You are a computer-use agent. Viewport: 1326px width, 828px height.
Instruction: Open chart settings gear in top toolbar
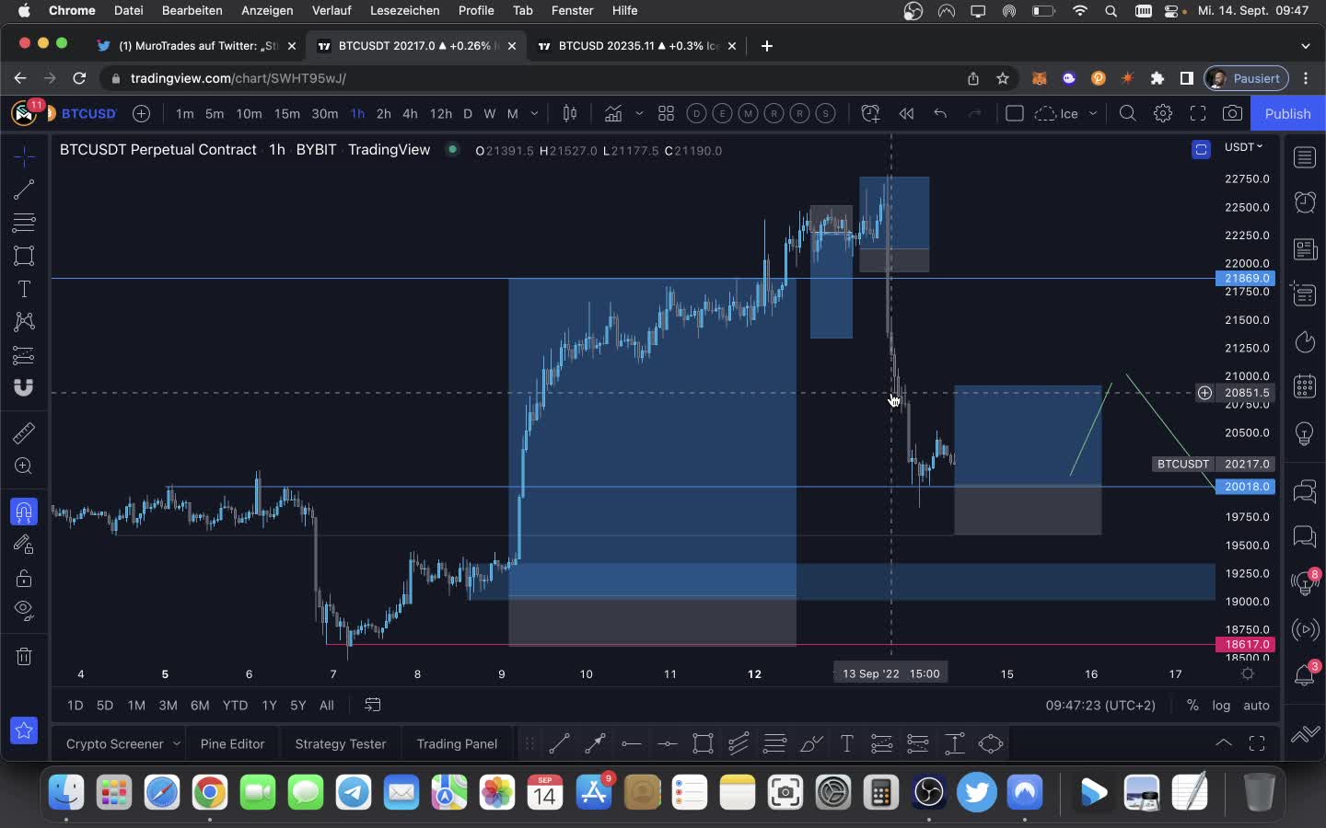pos(1163,113)
